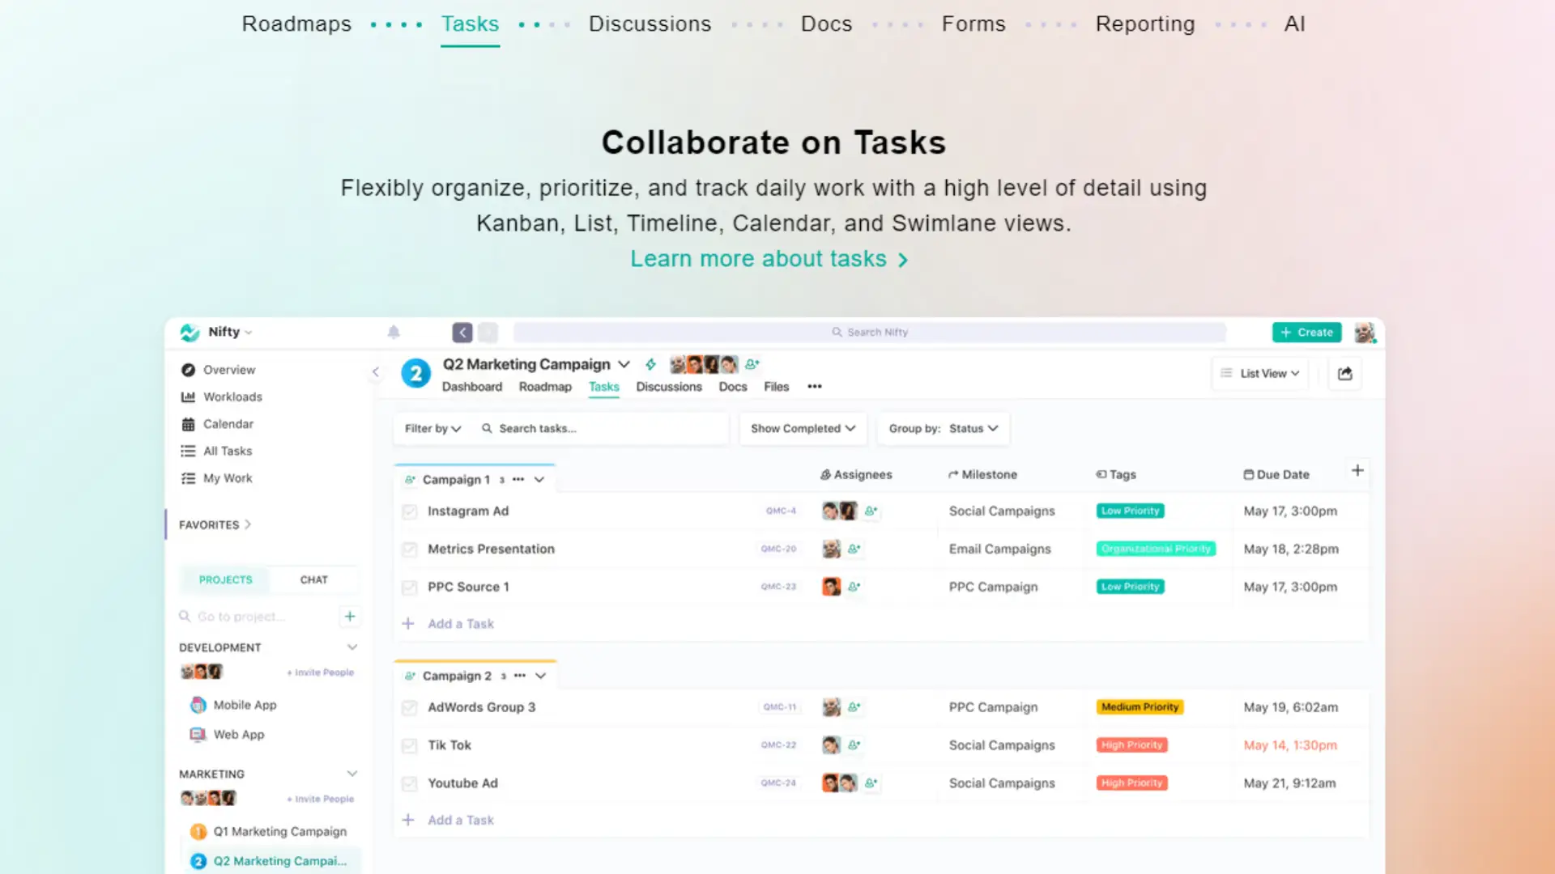The width and height of the screenshot is (1555, 874).
Task: Click the green Create button
Action: 1306,332
